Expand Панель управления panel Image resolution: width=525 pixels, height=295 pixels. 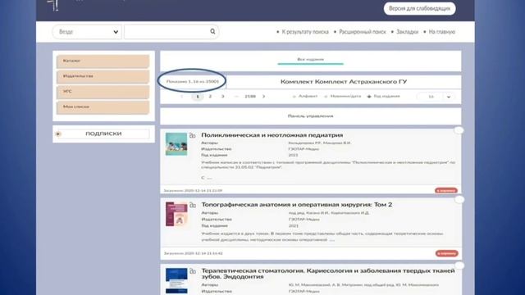pyautogui.click(x=310, y=116)
